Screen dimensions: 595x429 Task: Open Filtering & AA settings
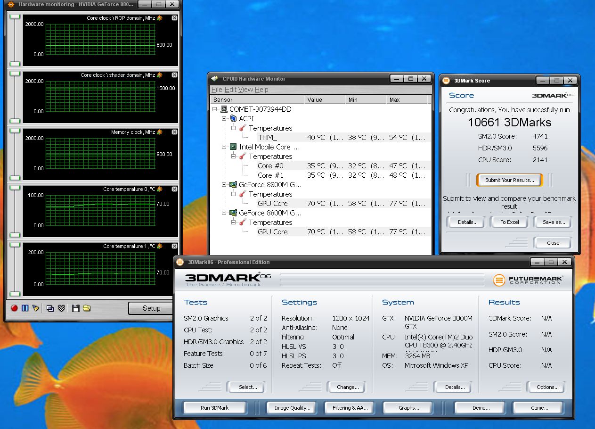tap(350, 408)
